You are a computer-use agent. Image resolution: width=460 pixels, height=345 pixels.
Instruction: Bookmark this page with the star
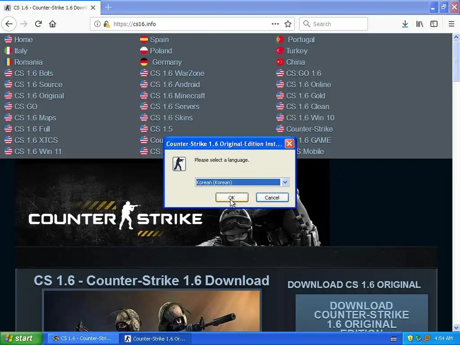[288, 24]
